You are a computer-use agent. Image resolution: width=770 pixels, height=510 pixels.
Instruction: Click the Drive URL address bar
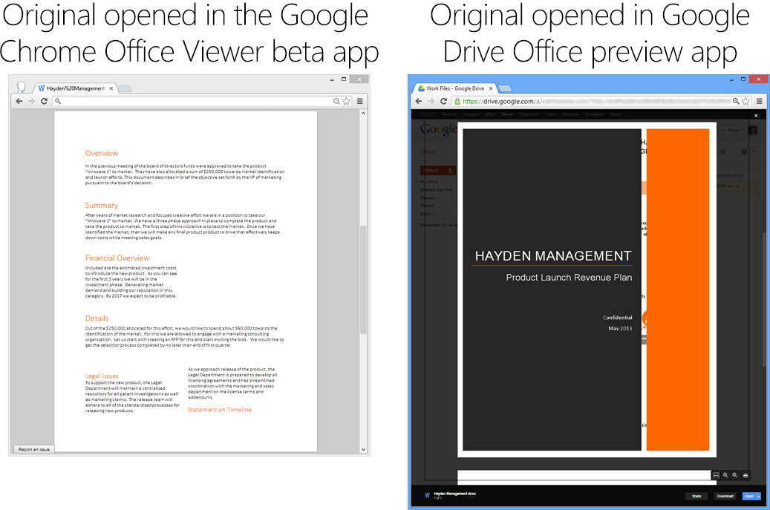594,101
